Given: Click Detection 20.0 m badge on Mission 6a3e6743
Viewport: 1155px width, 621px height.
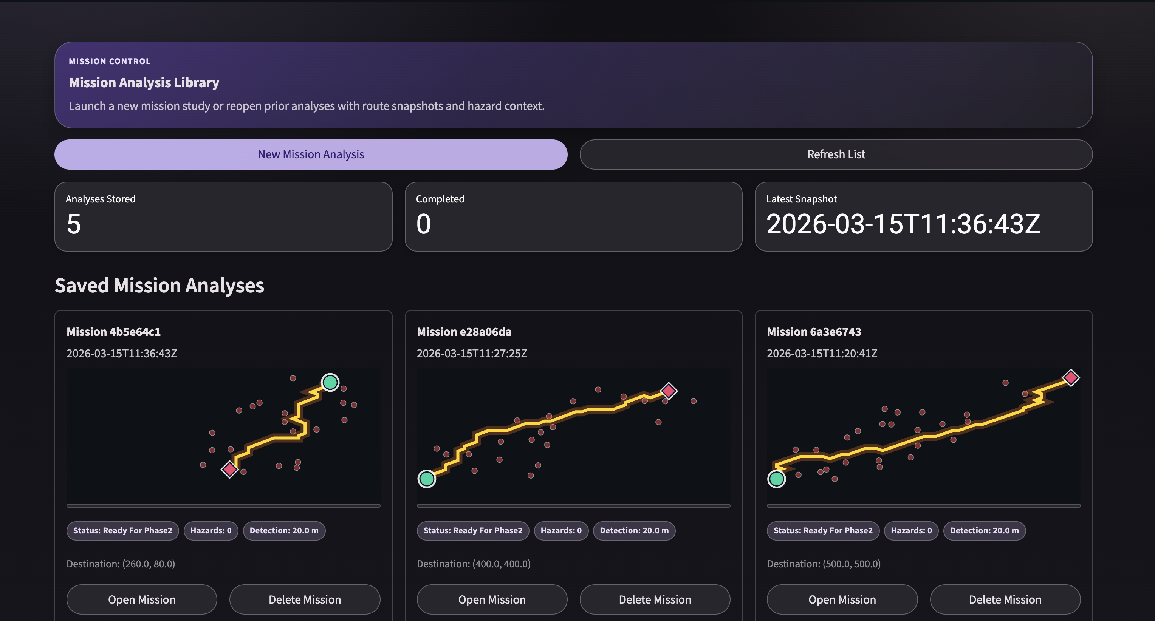Looking at the screenshot, I should click(x=984, y=530).
